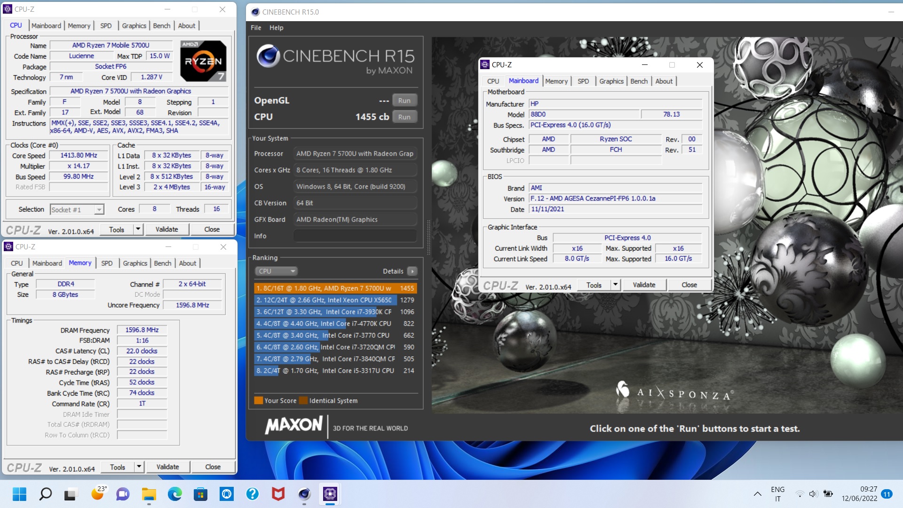The height and width of the screenshot is (508, 903).
Task: Select ranking row Intel Core i7-4770K
Action: click(335, 323)
